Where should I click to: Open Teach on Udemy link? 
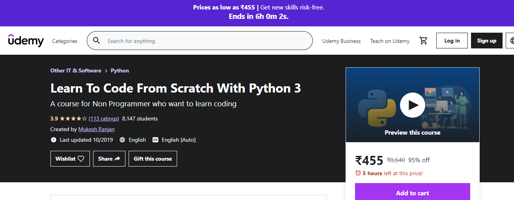(x=390, y=41)
